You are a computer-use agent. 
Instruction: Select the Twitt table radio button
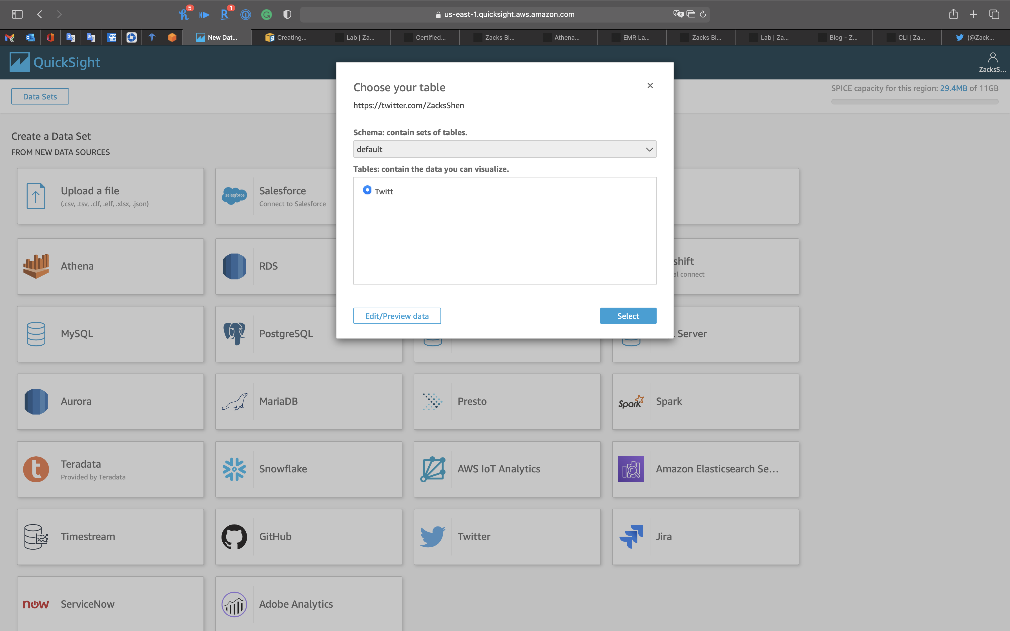367,190
